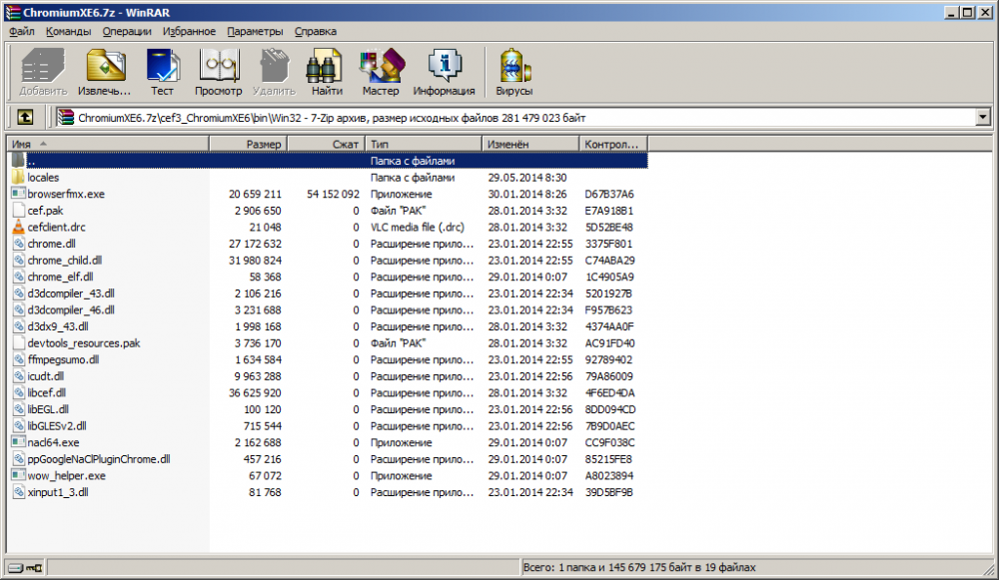Click the Найти binoculars find icon
Viewport: 999px width, 580px height.
[x=327, y=73]
